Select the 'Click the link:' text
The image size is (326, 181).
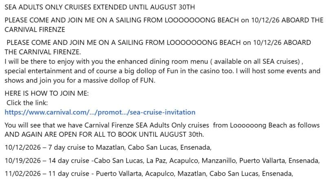27,103
